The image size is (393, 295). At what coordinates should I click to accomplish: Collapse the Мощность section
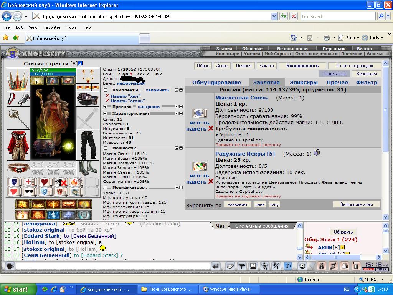[105, 148]
